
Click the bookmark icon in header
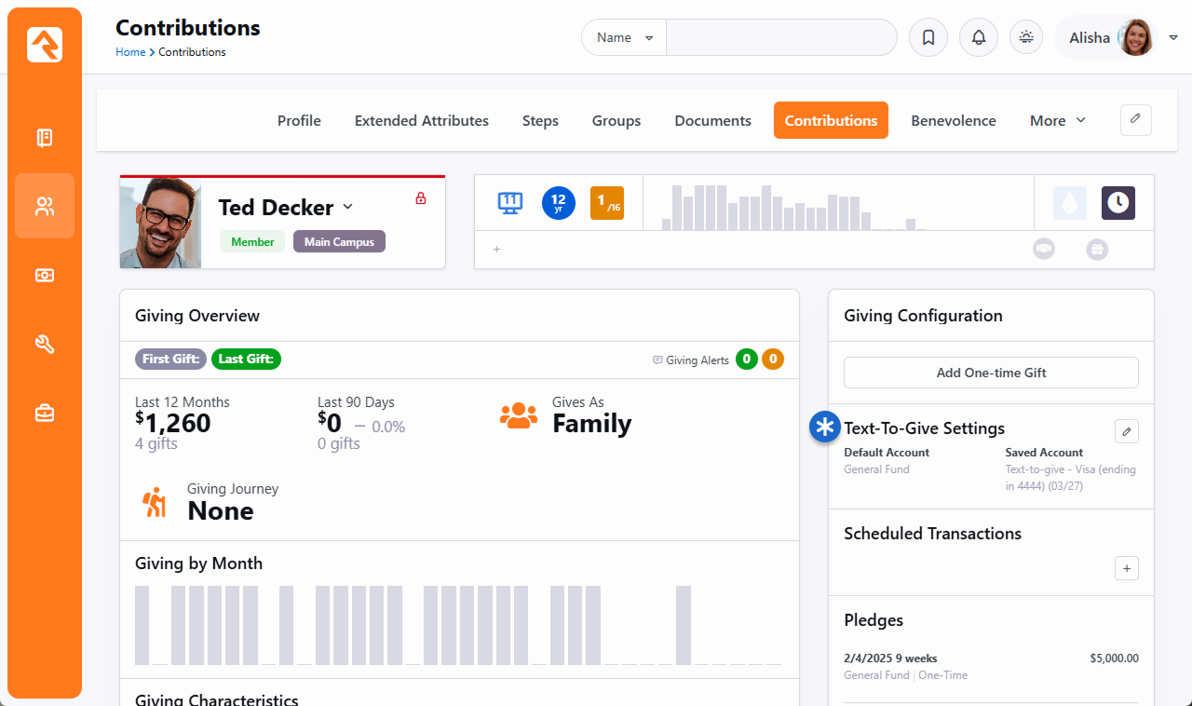tap(928, 38)
